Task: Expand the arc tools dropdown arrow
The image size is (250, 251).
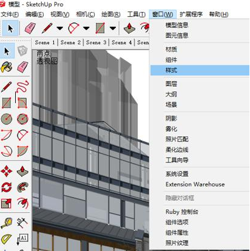Action: click(86, 28)
